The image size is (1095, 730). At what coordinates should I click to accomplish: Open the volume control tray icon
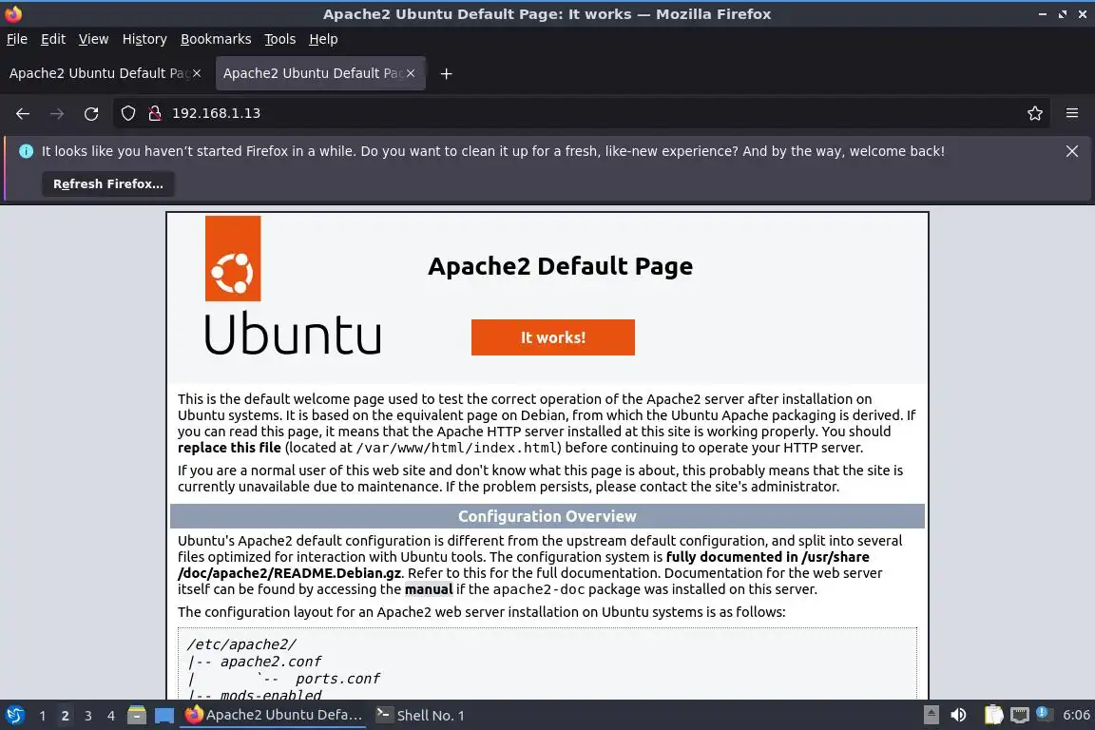[x=959, y=715]
